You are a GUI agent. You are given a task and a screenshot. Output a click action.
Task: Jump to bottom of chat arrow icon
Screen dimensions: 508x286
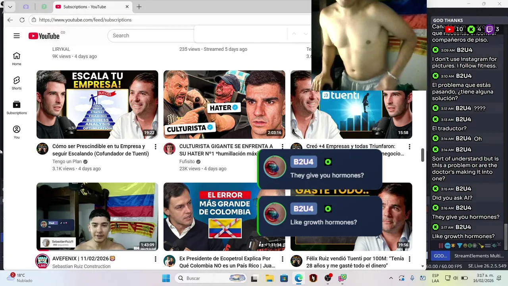[499, 244]
